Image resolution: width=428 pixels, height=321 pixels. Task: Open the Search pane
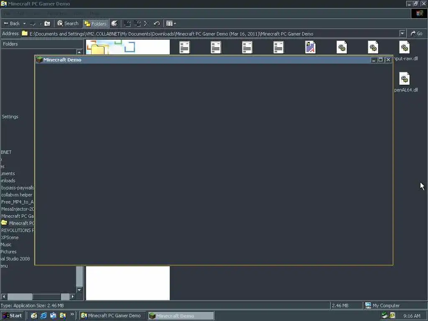(x=68, y=23)
